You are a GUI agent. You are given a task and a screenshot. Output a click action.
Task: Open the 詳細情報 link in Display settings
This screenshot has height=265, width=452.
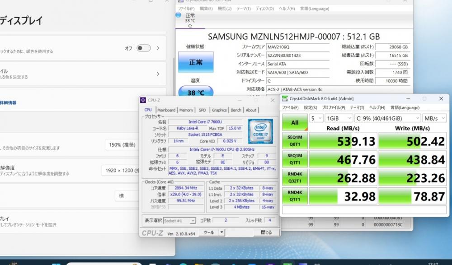(x=8, y=102)
